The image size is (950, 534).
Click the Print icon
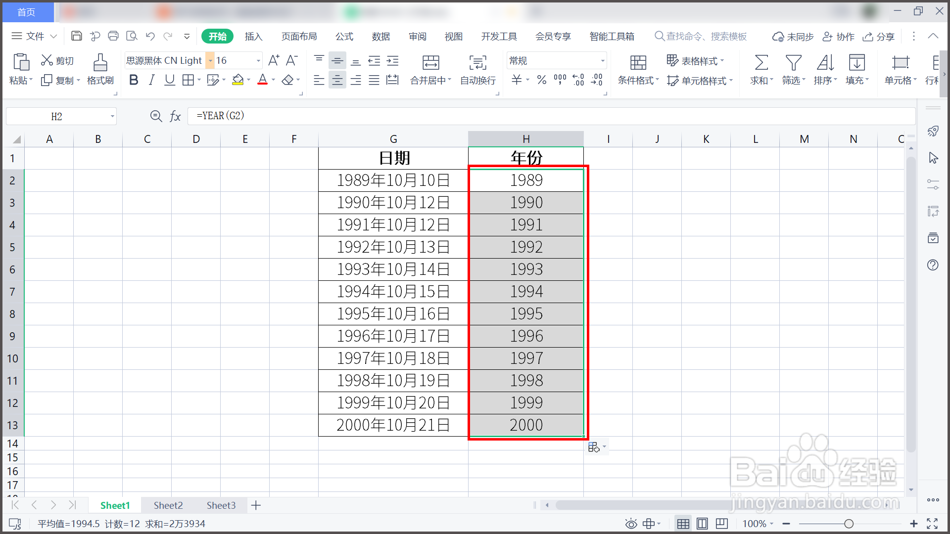tap(113, 36)
